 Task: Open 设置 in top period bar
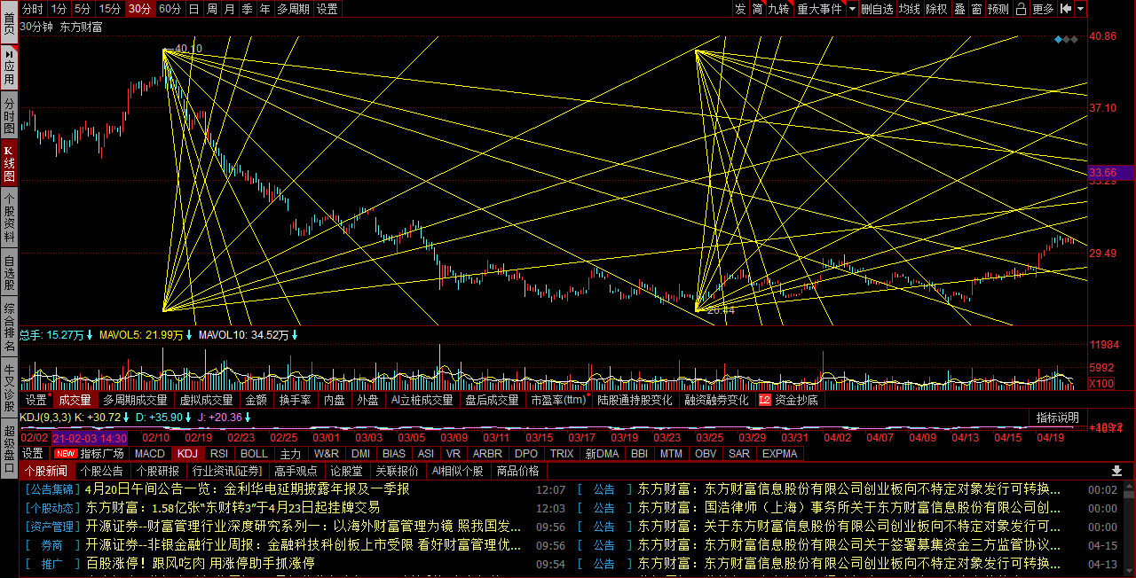(327, 9)
